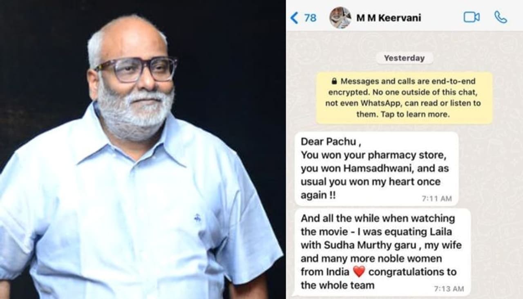This screenshot has height=299, width=523.
Task: Tap the 'Sudha Murthy garu' text line
Action: 381,245
